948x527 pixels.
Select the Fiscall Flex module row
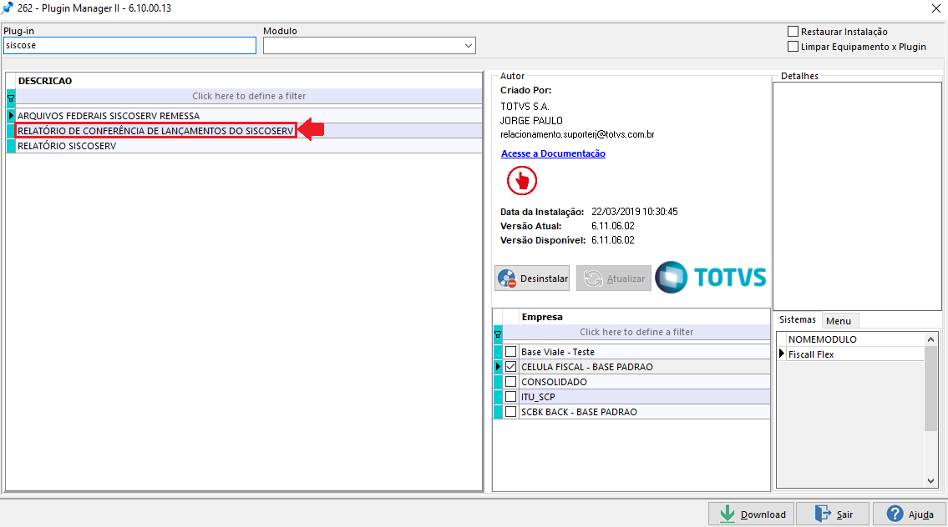[855, 354]
